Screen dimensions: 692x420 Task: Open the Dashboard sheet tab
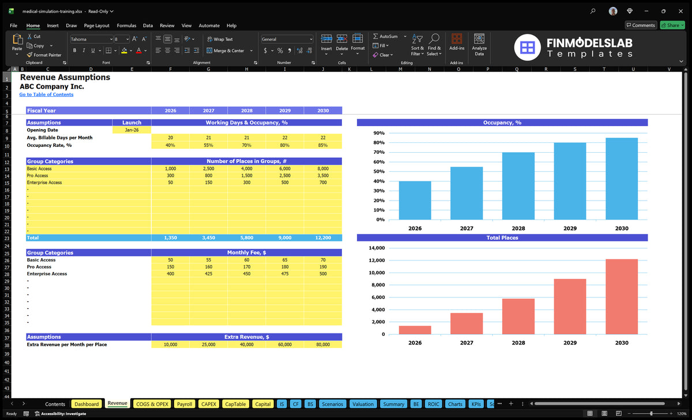(86, 404)
